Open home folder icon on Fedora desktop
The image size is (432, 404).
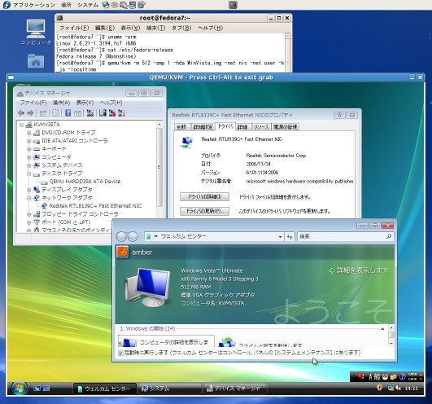tap(36, 61)
